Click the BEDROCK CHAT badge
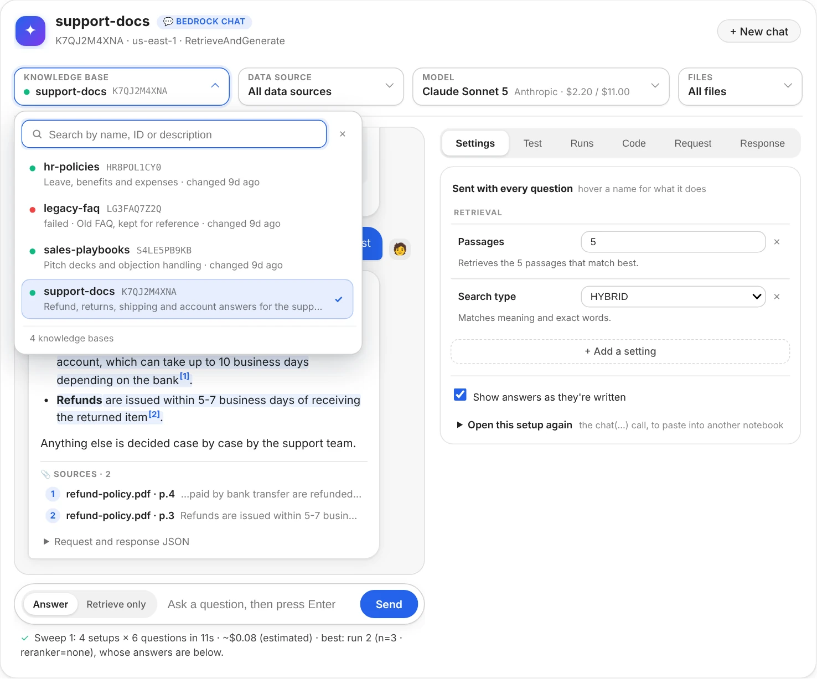817x679 pixels. pyautogui.click(x=204, y=22)
